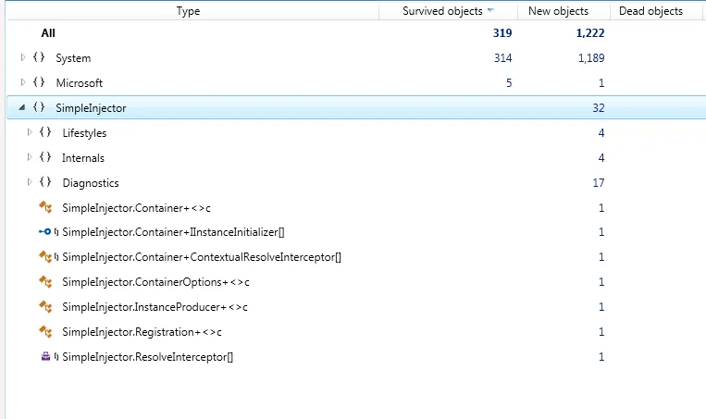Viewport: 706px width, 419px height.
Task: Click ResolveInterceptor[] new objects count 1
Action: [601, 357]
